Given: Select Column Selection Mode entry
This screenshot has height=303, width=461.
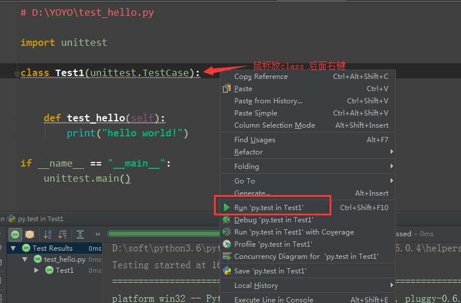Looking at the screenshot, I should click(308, 125).
